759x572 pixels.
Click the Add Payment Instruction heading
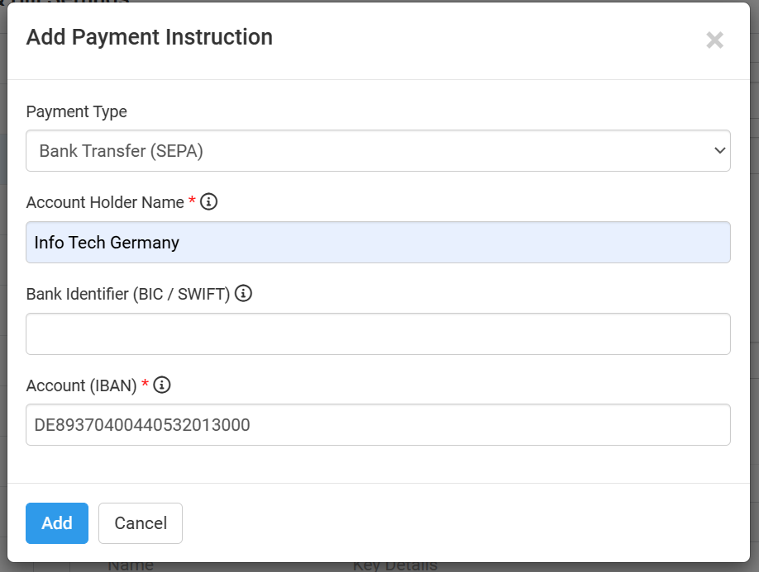point(150,37)
